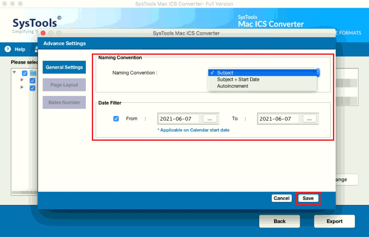369x237 pixels.
Task: Expand the third tree row triangle
Action: tap(22, 87)
